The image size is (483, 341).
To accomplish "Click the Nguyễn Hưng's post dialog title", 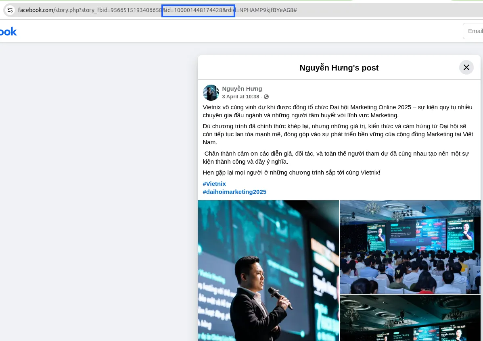I will (x=339, y=68).
